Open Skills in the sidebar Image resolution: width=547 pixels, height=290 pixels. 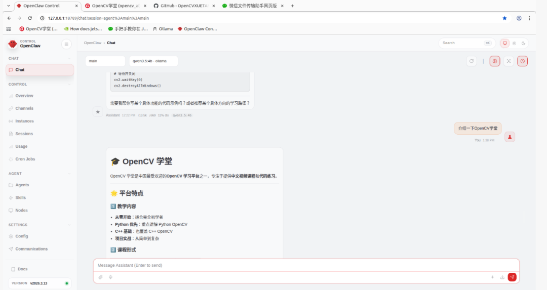pos(20,197)
